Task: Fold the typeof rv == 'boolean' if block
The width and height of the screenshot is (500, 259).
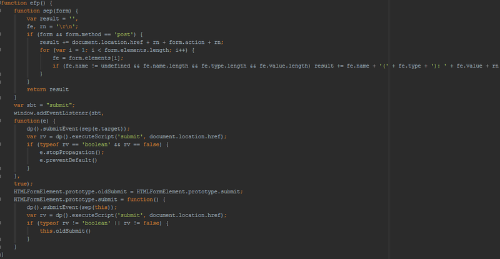Action: (x=1, y=144)
